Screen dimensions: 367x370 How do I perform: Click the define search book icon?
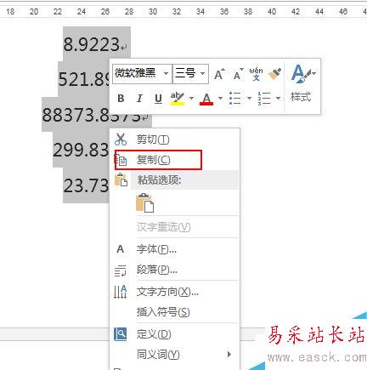(x=121, y=334)
